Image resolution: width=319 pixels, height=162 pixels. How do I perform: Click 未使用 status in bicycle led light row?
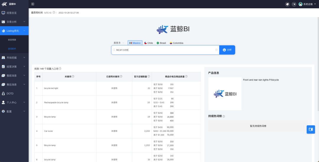coord(114,88)
